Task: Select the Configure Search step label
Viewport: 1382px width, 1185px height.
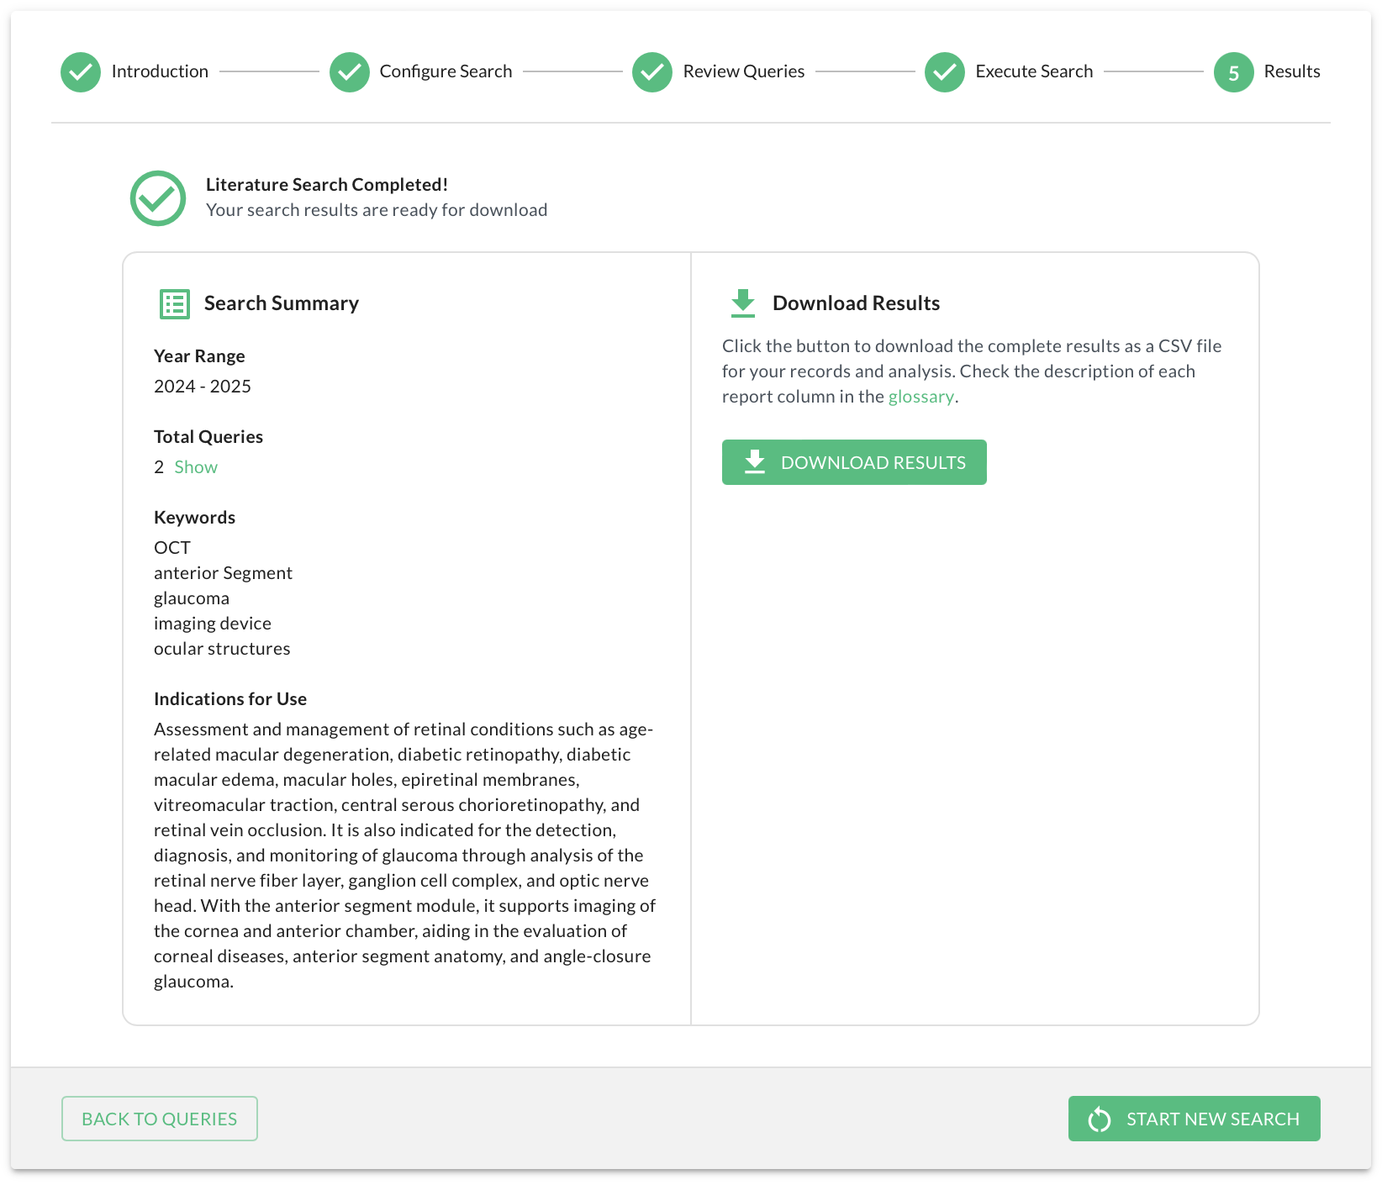Action: point(446,71)
